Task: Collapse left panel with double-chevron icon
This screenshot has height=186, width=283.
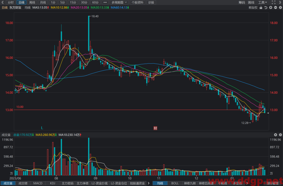Action: click(2, 2)
